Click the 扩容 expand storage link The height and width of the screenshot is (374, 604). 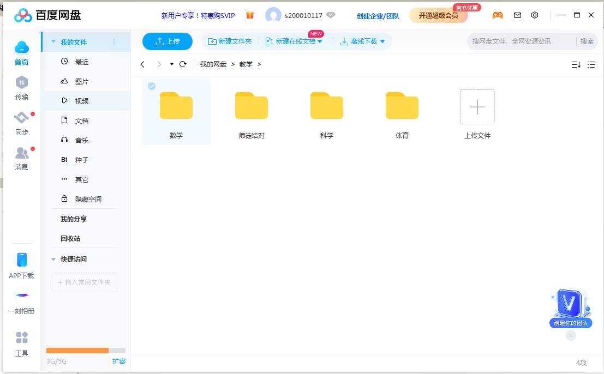click(118, 361)
